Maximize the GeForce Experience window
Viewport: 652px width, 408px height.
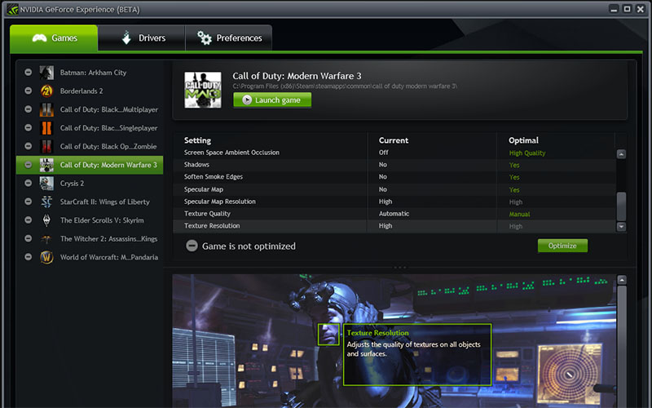click(x=627, y=9)
